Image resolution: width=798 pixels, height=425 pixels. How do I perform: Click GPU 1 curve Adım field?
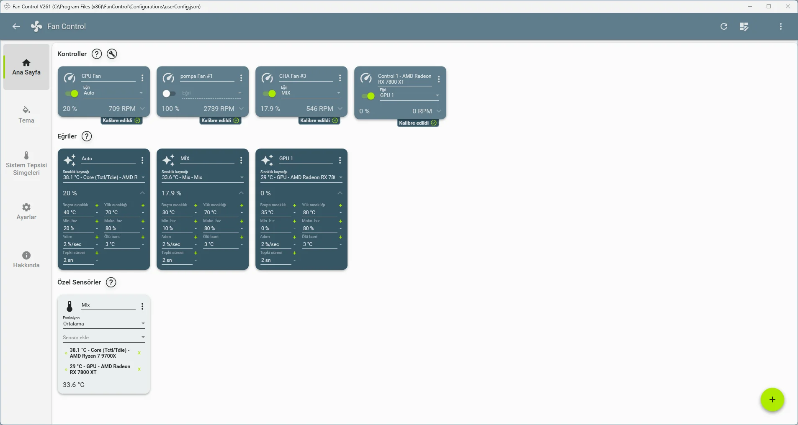[276, 244]
